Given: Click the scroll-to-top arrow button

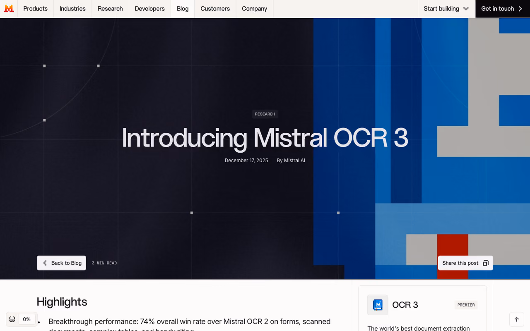Looking at the screenshot, I should pyautogui.click(x=517, y=319).
